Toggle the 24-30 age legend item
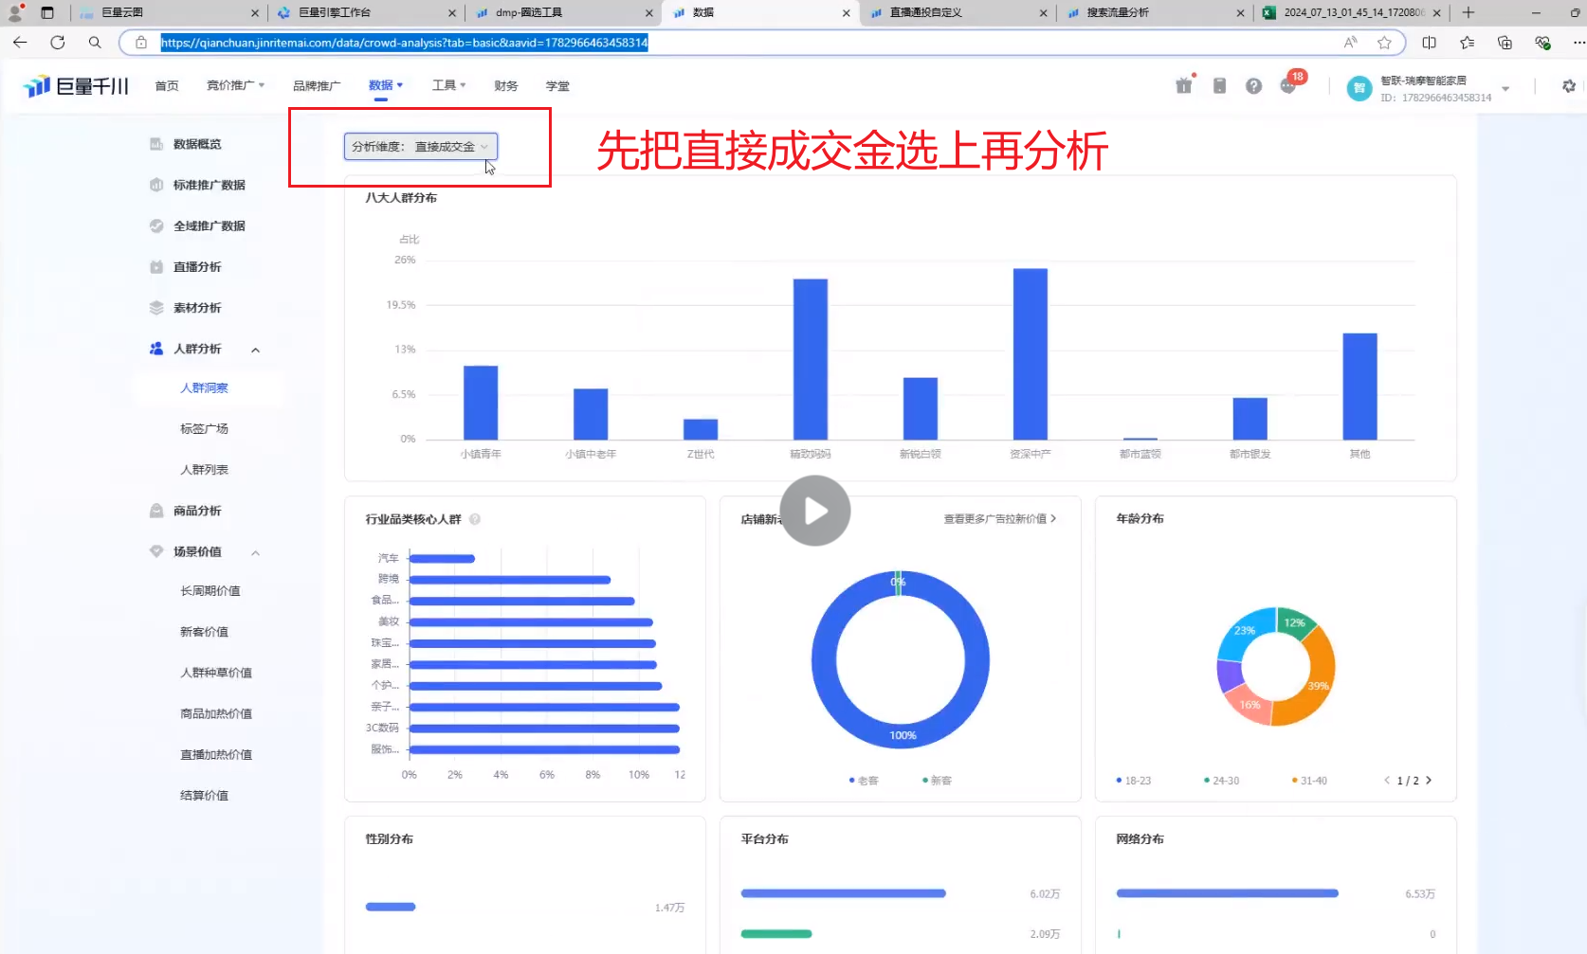Viewport: 1587px width, 954px height. (x=1221, y=781)
